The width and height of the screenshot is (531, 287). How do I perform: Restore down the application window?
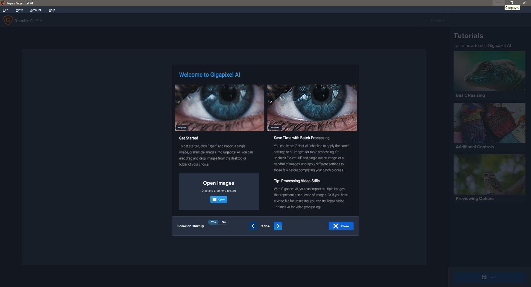[x=511, y=3]
